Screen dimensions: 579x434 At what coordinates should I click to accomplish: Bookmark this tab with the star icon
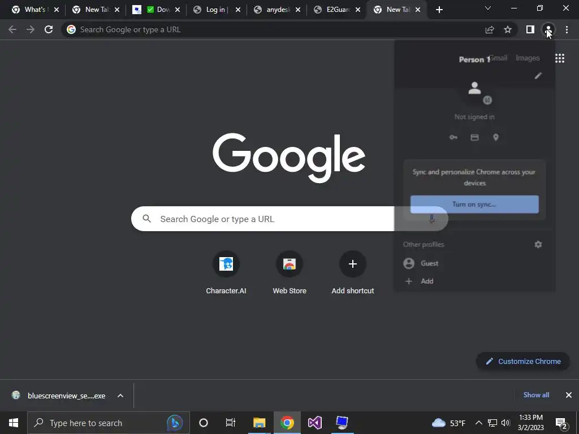point(508,29)
